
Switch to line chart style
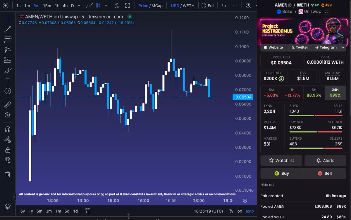click(90, 6)
